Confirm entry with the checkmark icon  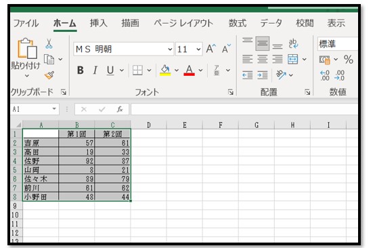point(102,109)
